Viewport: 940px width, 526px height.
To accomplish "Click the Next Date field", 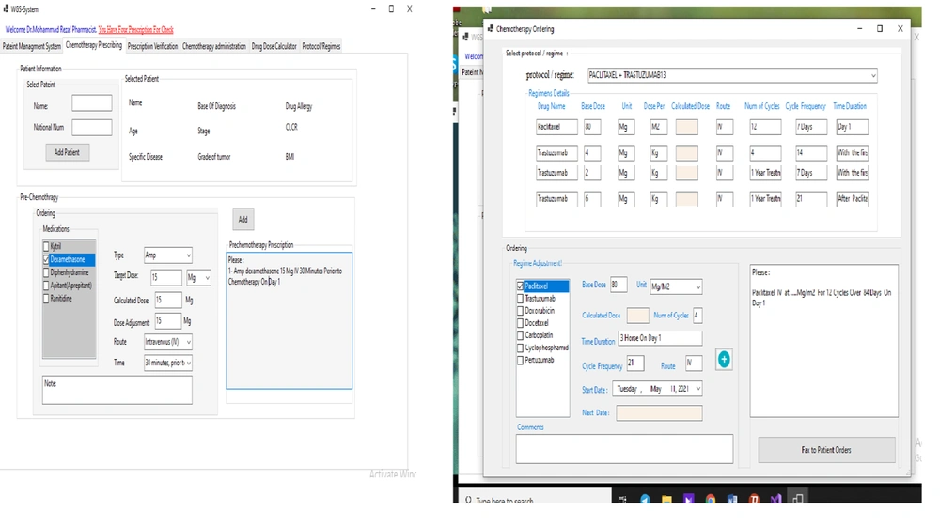I will point(660,412).
